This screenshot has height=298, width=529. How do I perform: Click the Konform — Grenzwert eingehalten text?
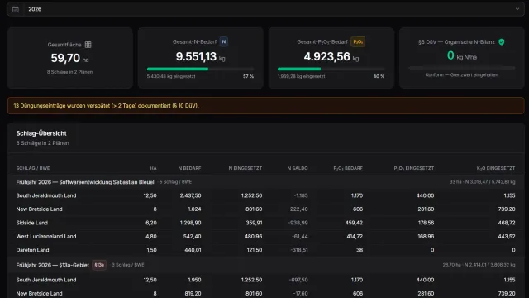coord(461,75)
